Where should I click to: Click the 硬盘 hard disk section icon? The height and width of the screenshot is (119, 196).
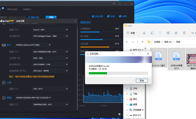tap(4, 98)
